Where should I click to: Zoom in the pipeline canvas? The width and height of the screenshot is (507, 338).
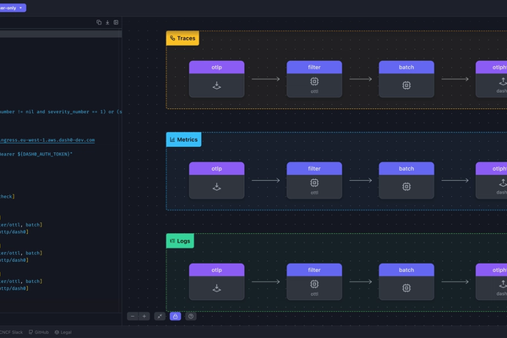[144, 316]
